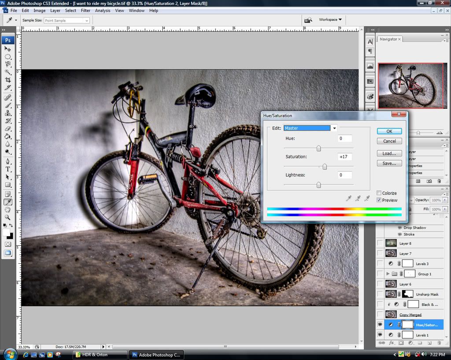Select the Zoom magnifier tool

click(8, 217)
